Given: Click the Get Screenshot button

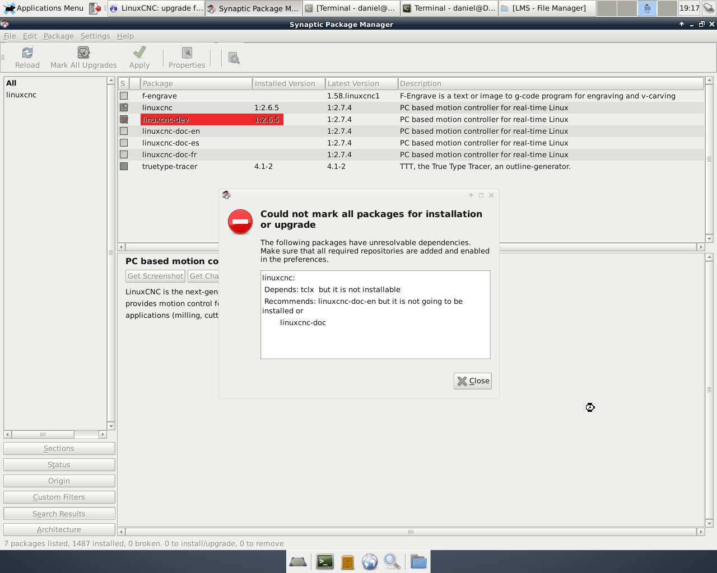Looking at the screenshot, I should click(155, 276).
